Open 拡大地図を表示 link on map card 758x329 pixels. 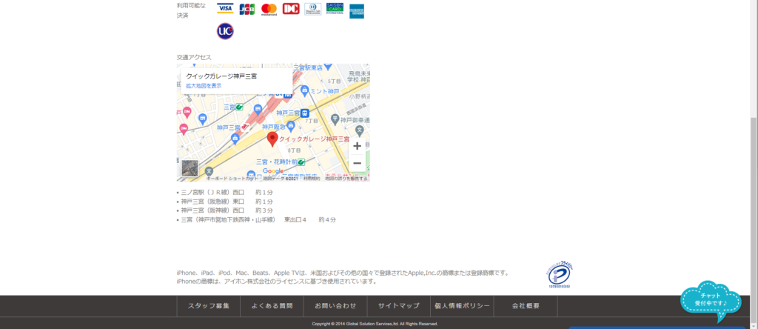(204, 86)
